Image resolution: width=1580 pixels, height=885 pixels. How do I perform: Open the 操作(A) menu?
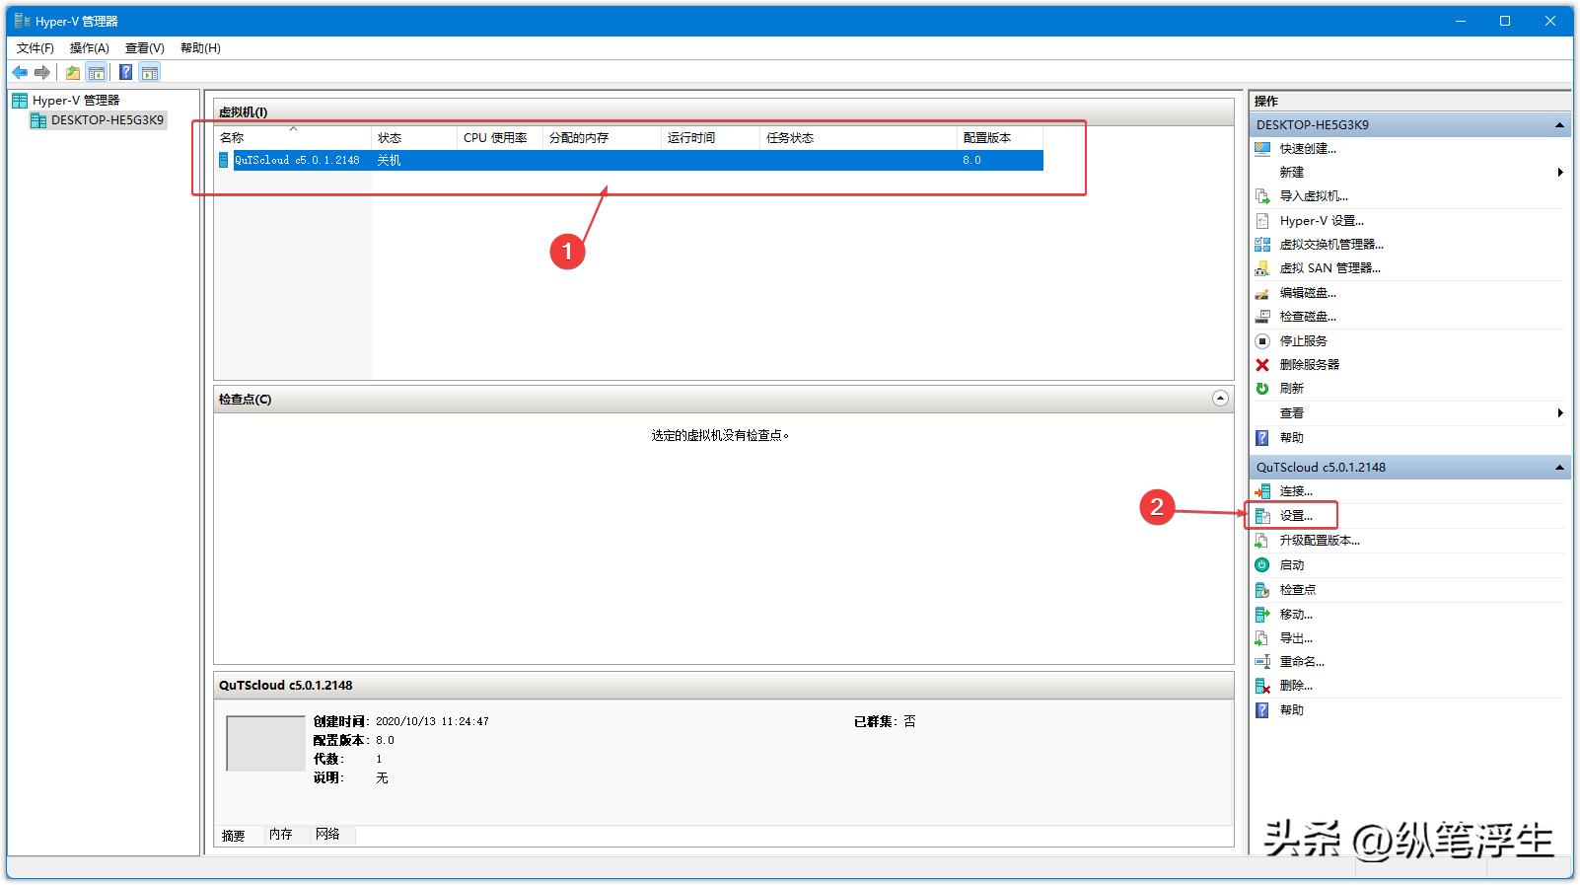click(90, 47)
